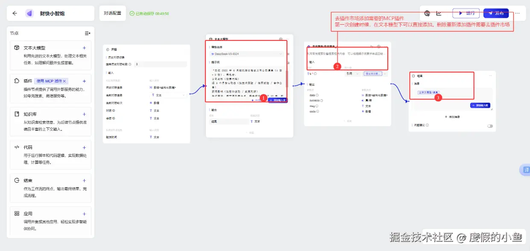Screen dimensions: 530x251
Task: Open the 结束 node three-dot menu
Action: 490,75
